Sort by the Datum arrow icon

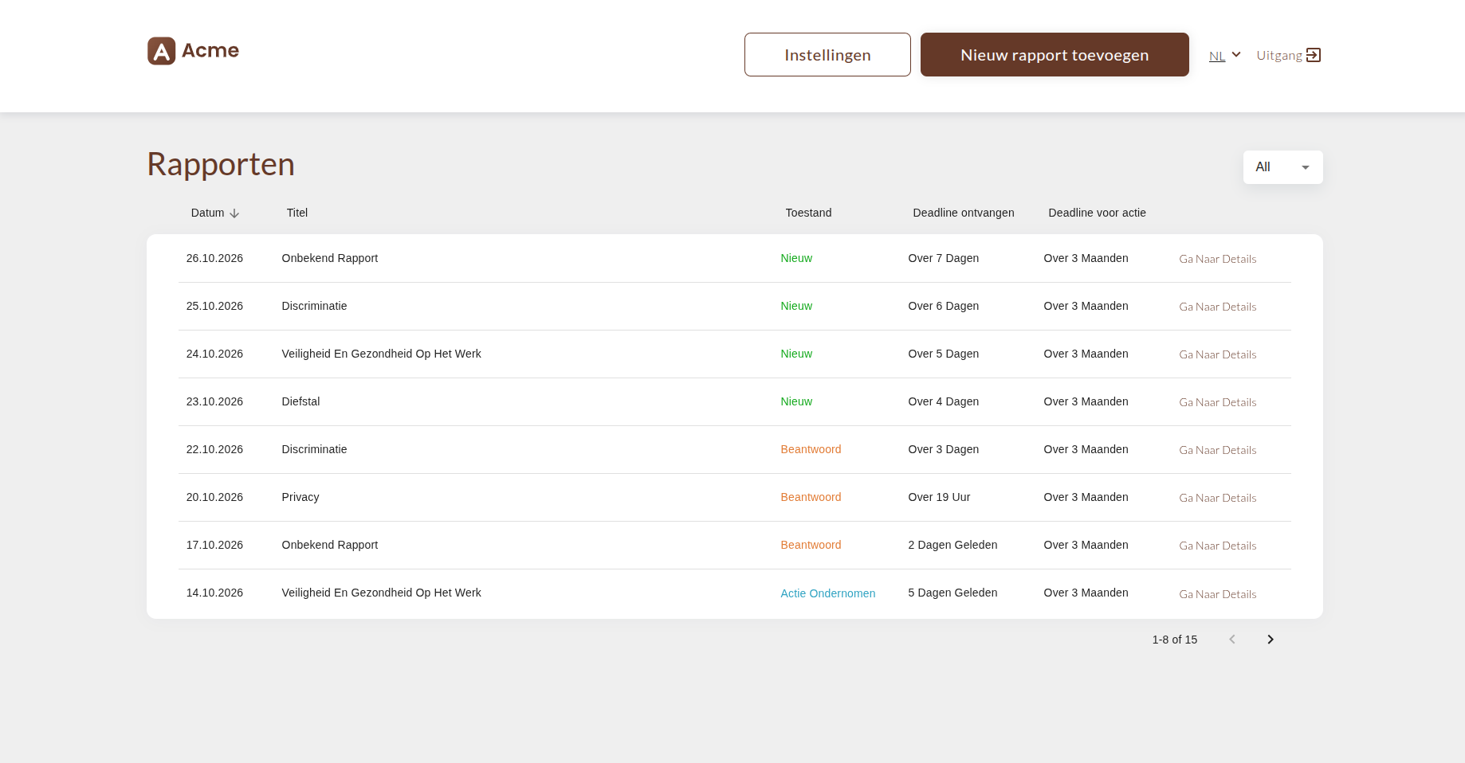(x=234, y=213)
